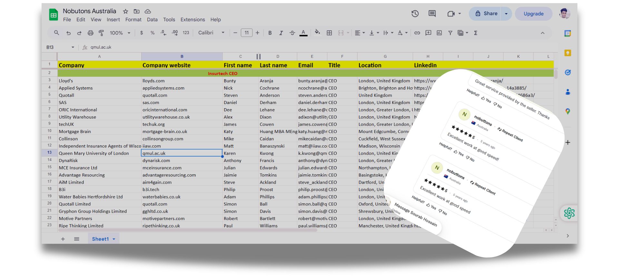Open the Calibri font dropdown
This screenshot has width=619, height=278.
pos(211,33)
